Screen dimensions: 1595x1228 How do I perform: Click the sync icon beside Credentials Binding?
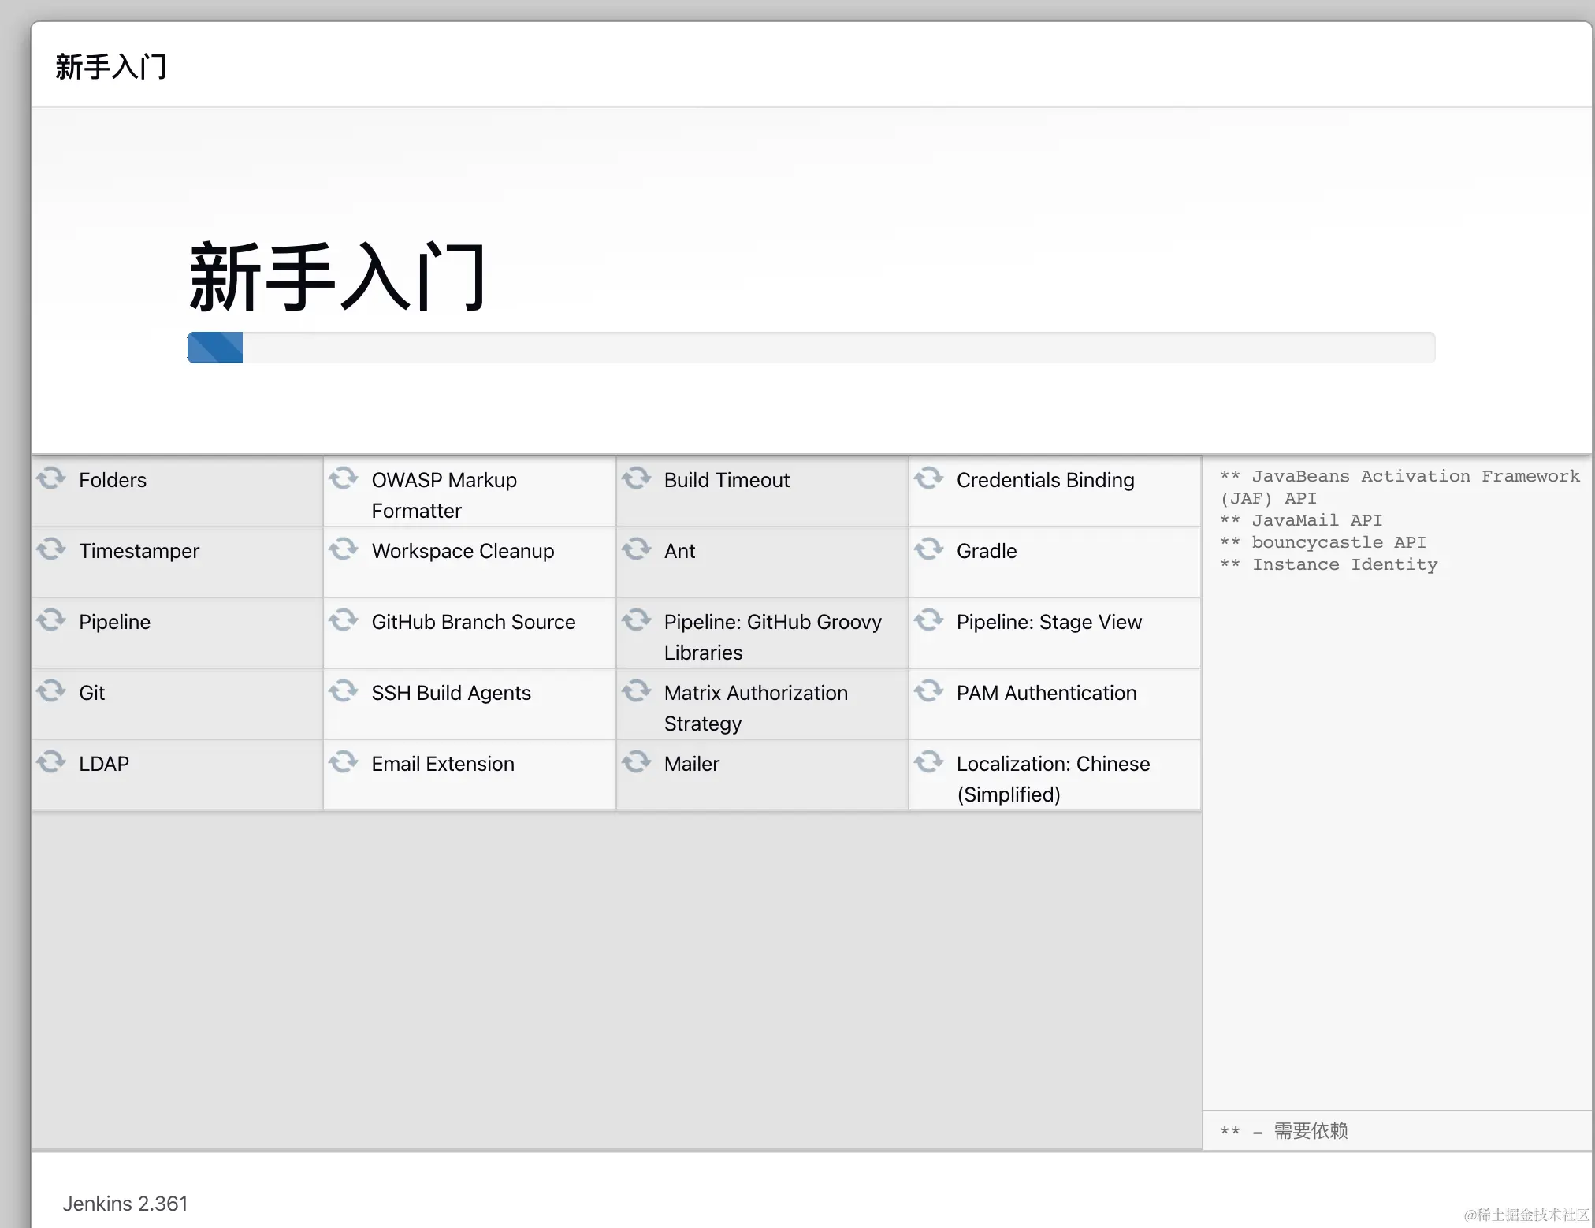(x=928, y=478)
